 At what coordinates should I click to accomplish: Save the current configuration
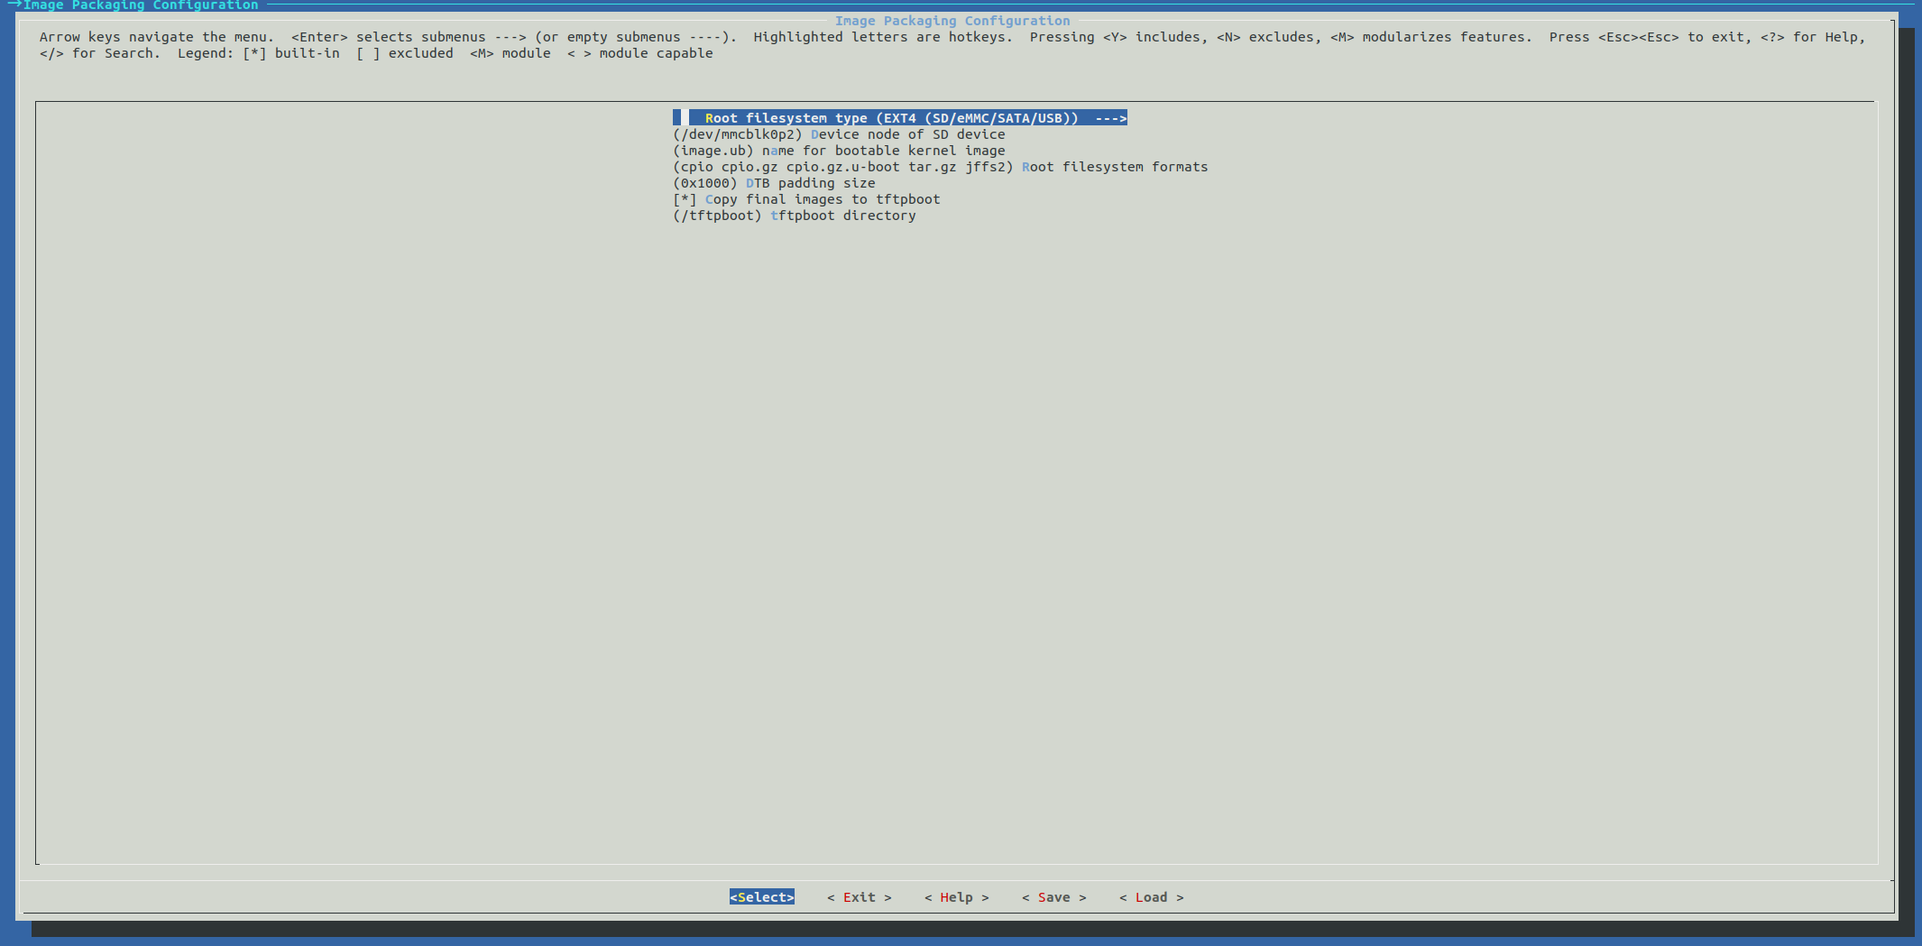(1053, 897)
